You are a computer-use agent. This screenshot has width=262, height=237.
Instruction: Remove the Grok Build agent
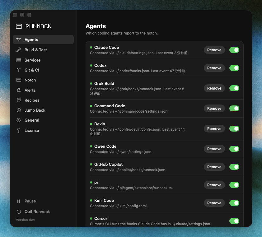(x=214, y=88)
